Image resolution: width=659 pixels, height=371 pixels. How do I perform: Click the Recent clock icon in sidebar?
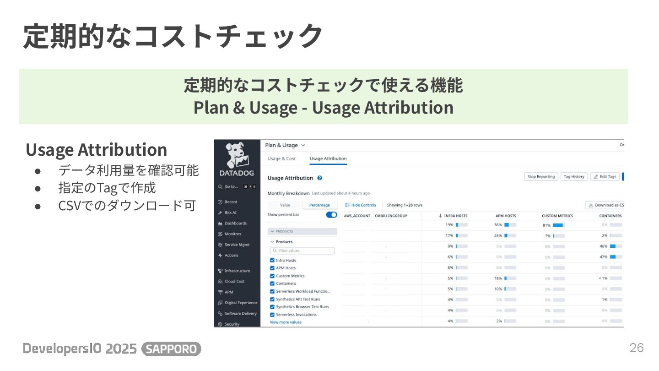[221, 202]
